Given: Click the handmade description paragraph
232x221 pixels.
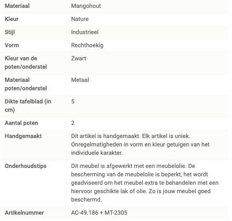Looking at the screenshot, I should click(140, 144).
